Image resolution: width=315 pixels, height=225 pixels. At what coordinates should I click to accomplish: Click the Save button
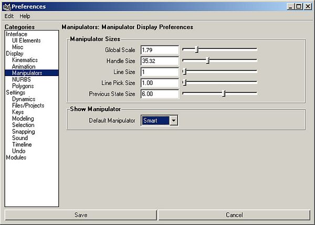[81, 215]
